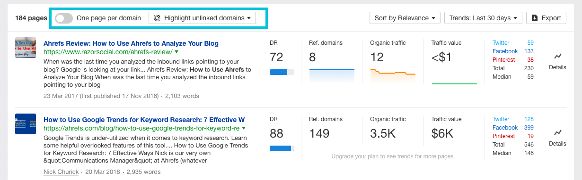
Task: Click the Export button
Action: (x=546, y=18)
